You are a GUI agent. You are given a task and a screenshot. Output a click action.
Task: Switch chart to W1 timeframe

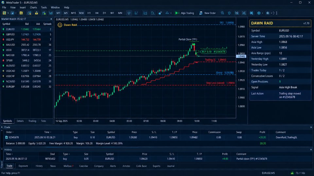point(112,13)
